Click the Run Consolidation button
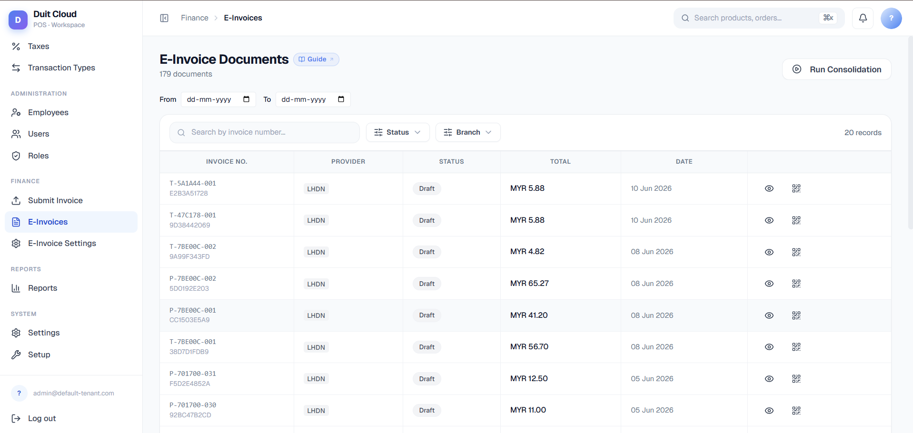Screen dimensions: 913x433 click(x=836, y=69)
